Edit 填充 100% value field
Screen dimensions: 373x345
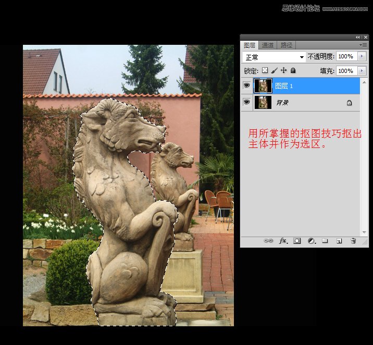[x=346, y=71]
